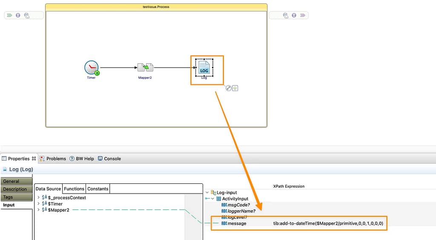Select the Timer activity icon
The height and width of the screenshot is (240, 436).
(x=92, y=68)
